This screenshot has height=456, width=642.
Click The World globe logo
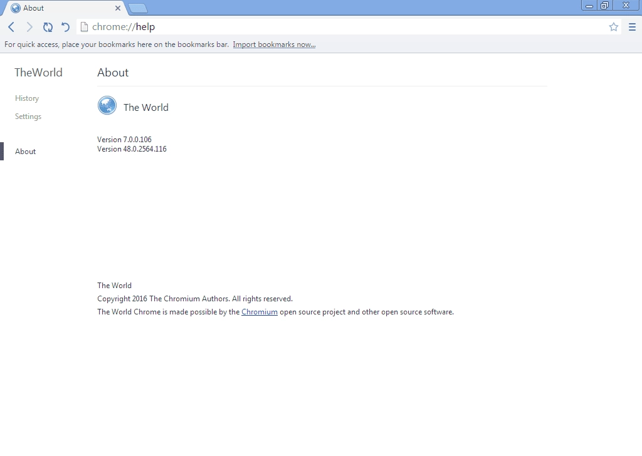[x=107, y=105]
